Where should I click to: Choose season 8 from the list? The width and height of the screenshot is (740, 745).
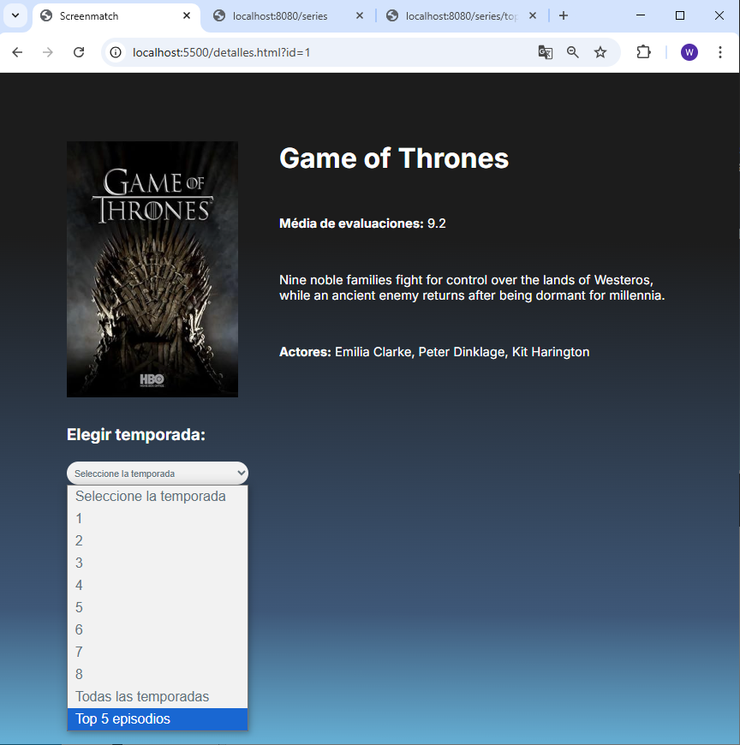(158, 674)
